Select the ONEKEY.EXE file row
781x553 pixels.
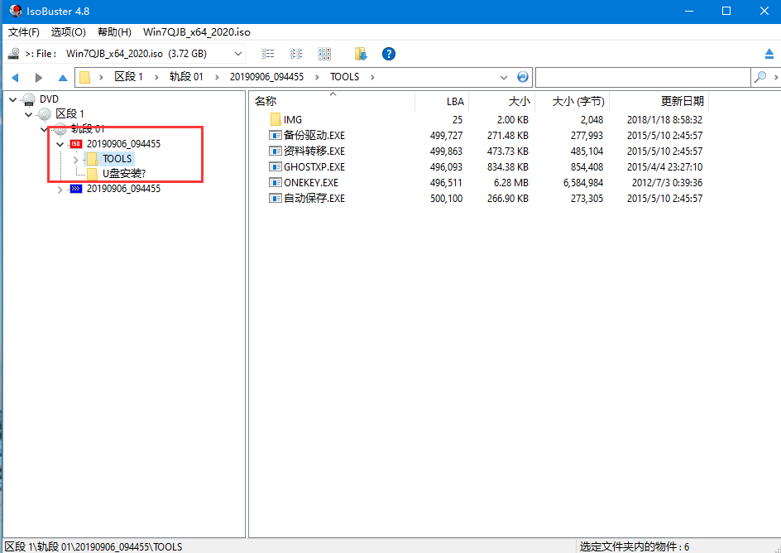310,182
